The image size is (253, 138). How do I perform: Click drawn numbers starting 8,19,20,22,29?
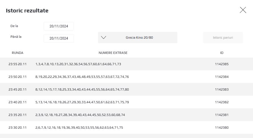click(82, 77)
